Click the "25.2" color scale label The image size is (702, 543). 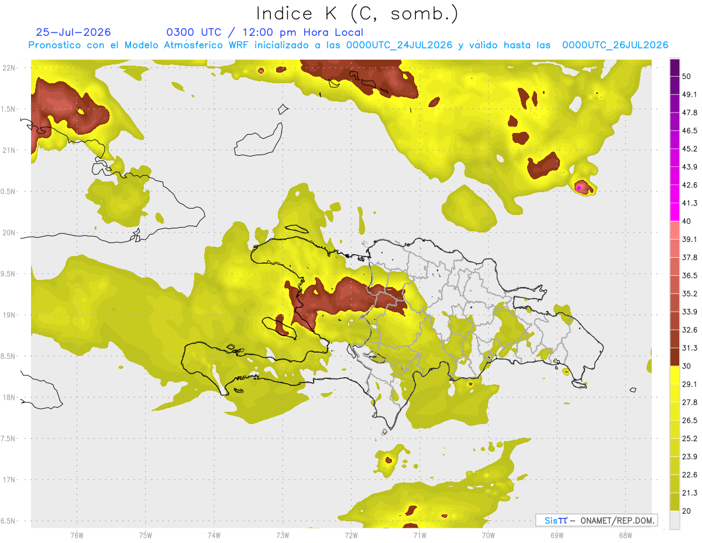690,439
